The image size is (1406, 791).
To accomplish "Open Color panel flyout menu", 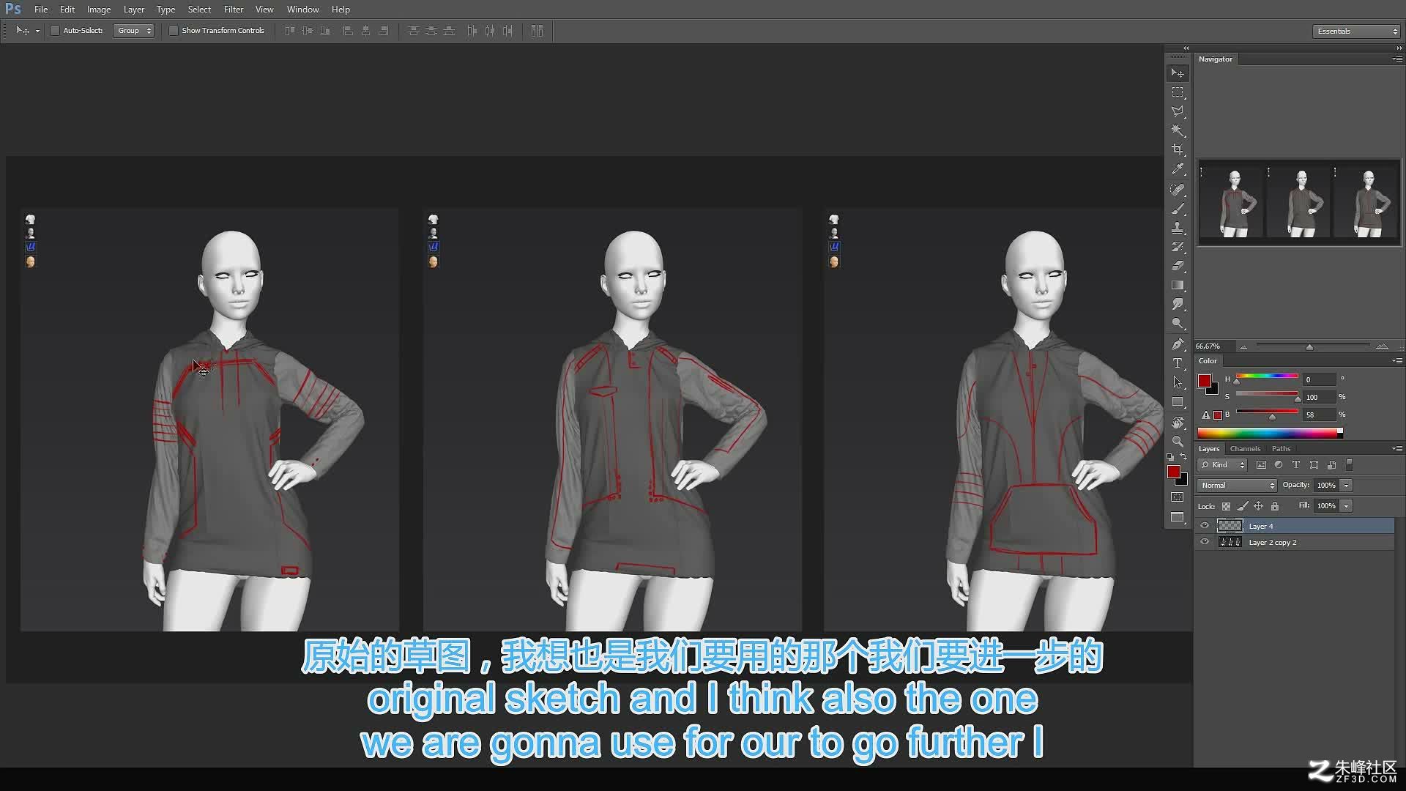I will tap(1396, 361).
